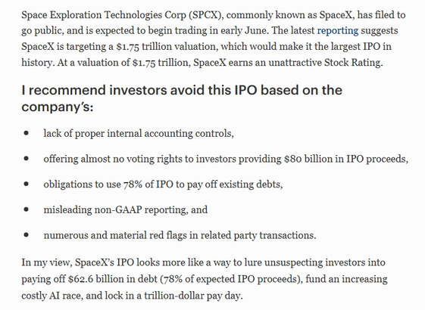The image size is (425, 310).
Task: Click the "obligations to use 78% of IPO" list item
Action: [163, 184]
